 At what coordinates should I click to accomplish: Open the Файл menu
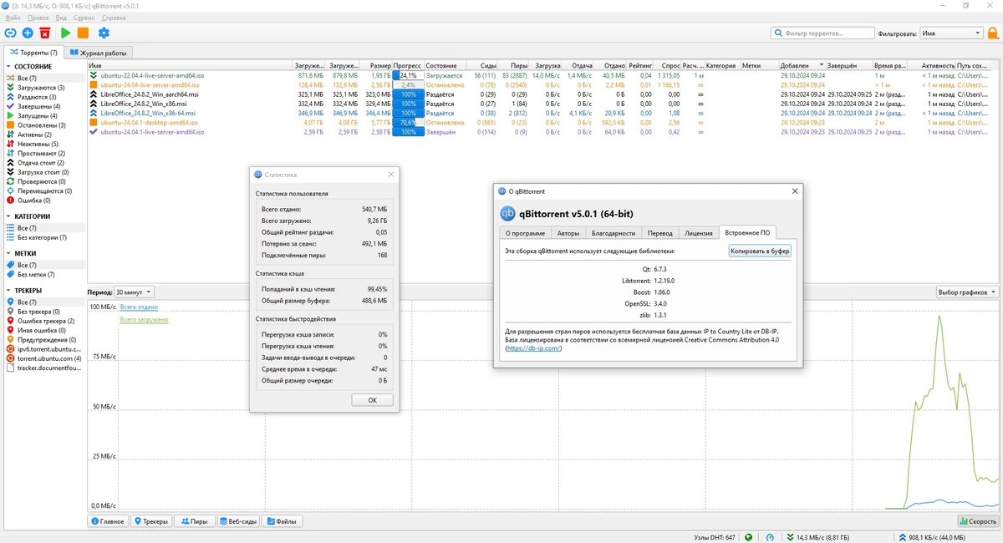click(13, 18)
